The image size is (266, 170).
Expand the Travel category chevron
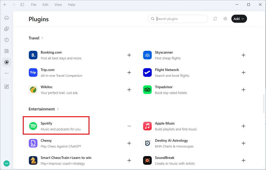point(42,38)
